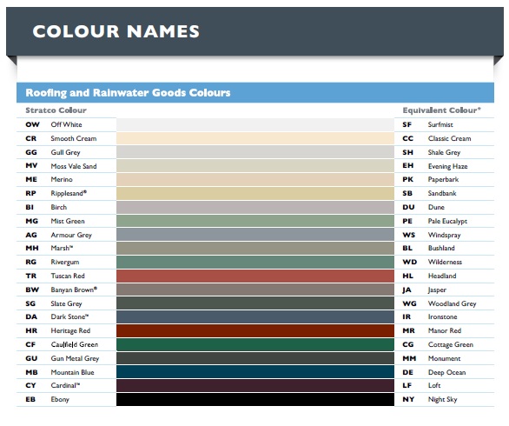This screenshot has width=509, height=426.
Task: Click the Stratco Colour column header
Action: 56,110
